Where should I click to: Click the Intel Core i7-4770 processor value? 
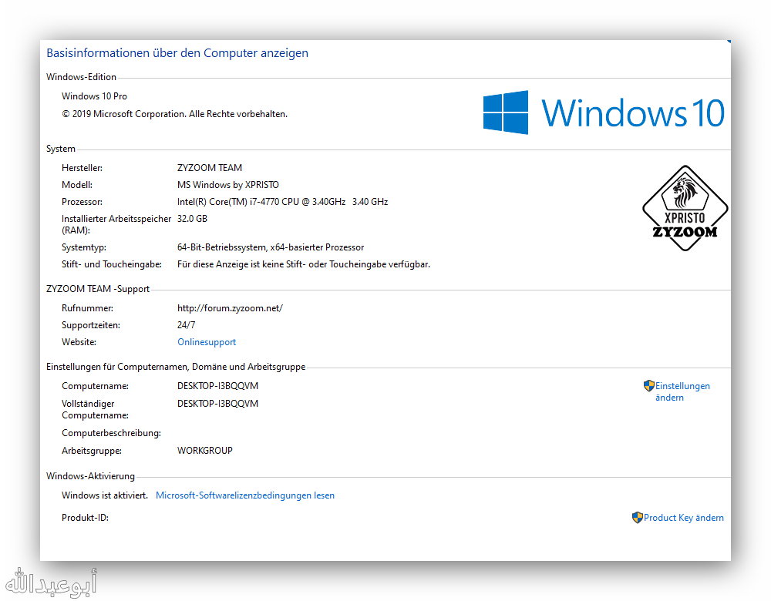pyautogui.click(x=282, y=202)
